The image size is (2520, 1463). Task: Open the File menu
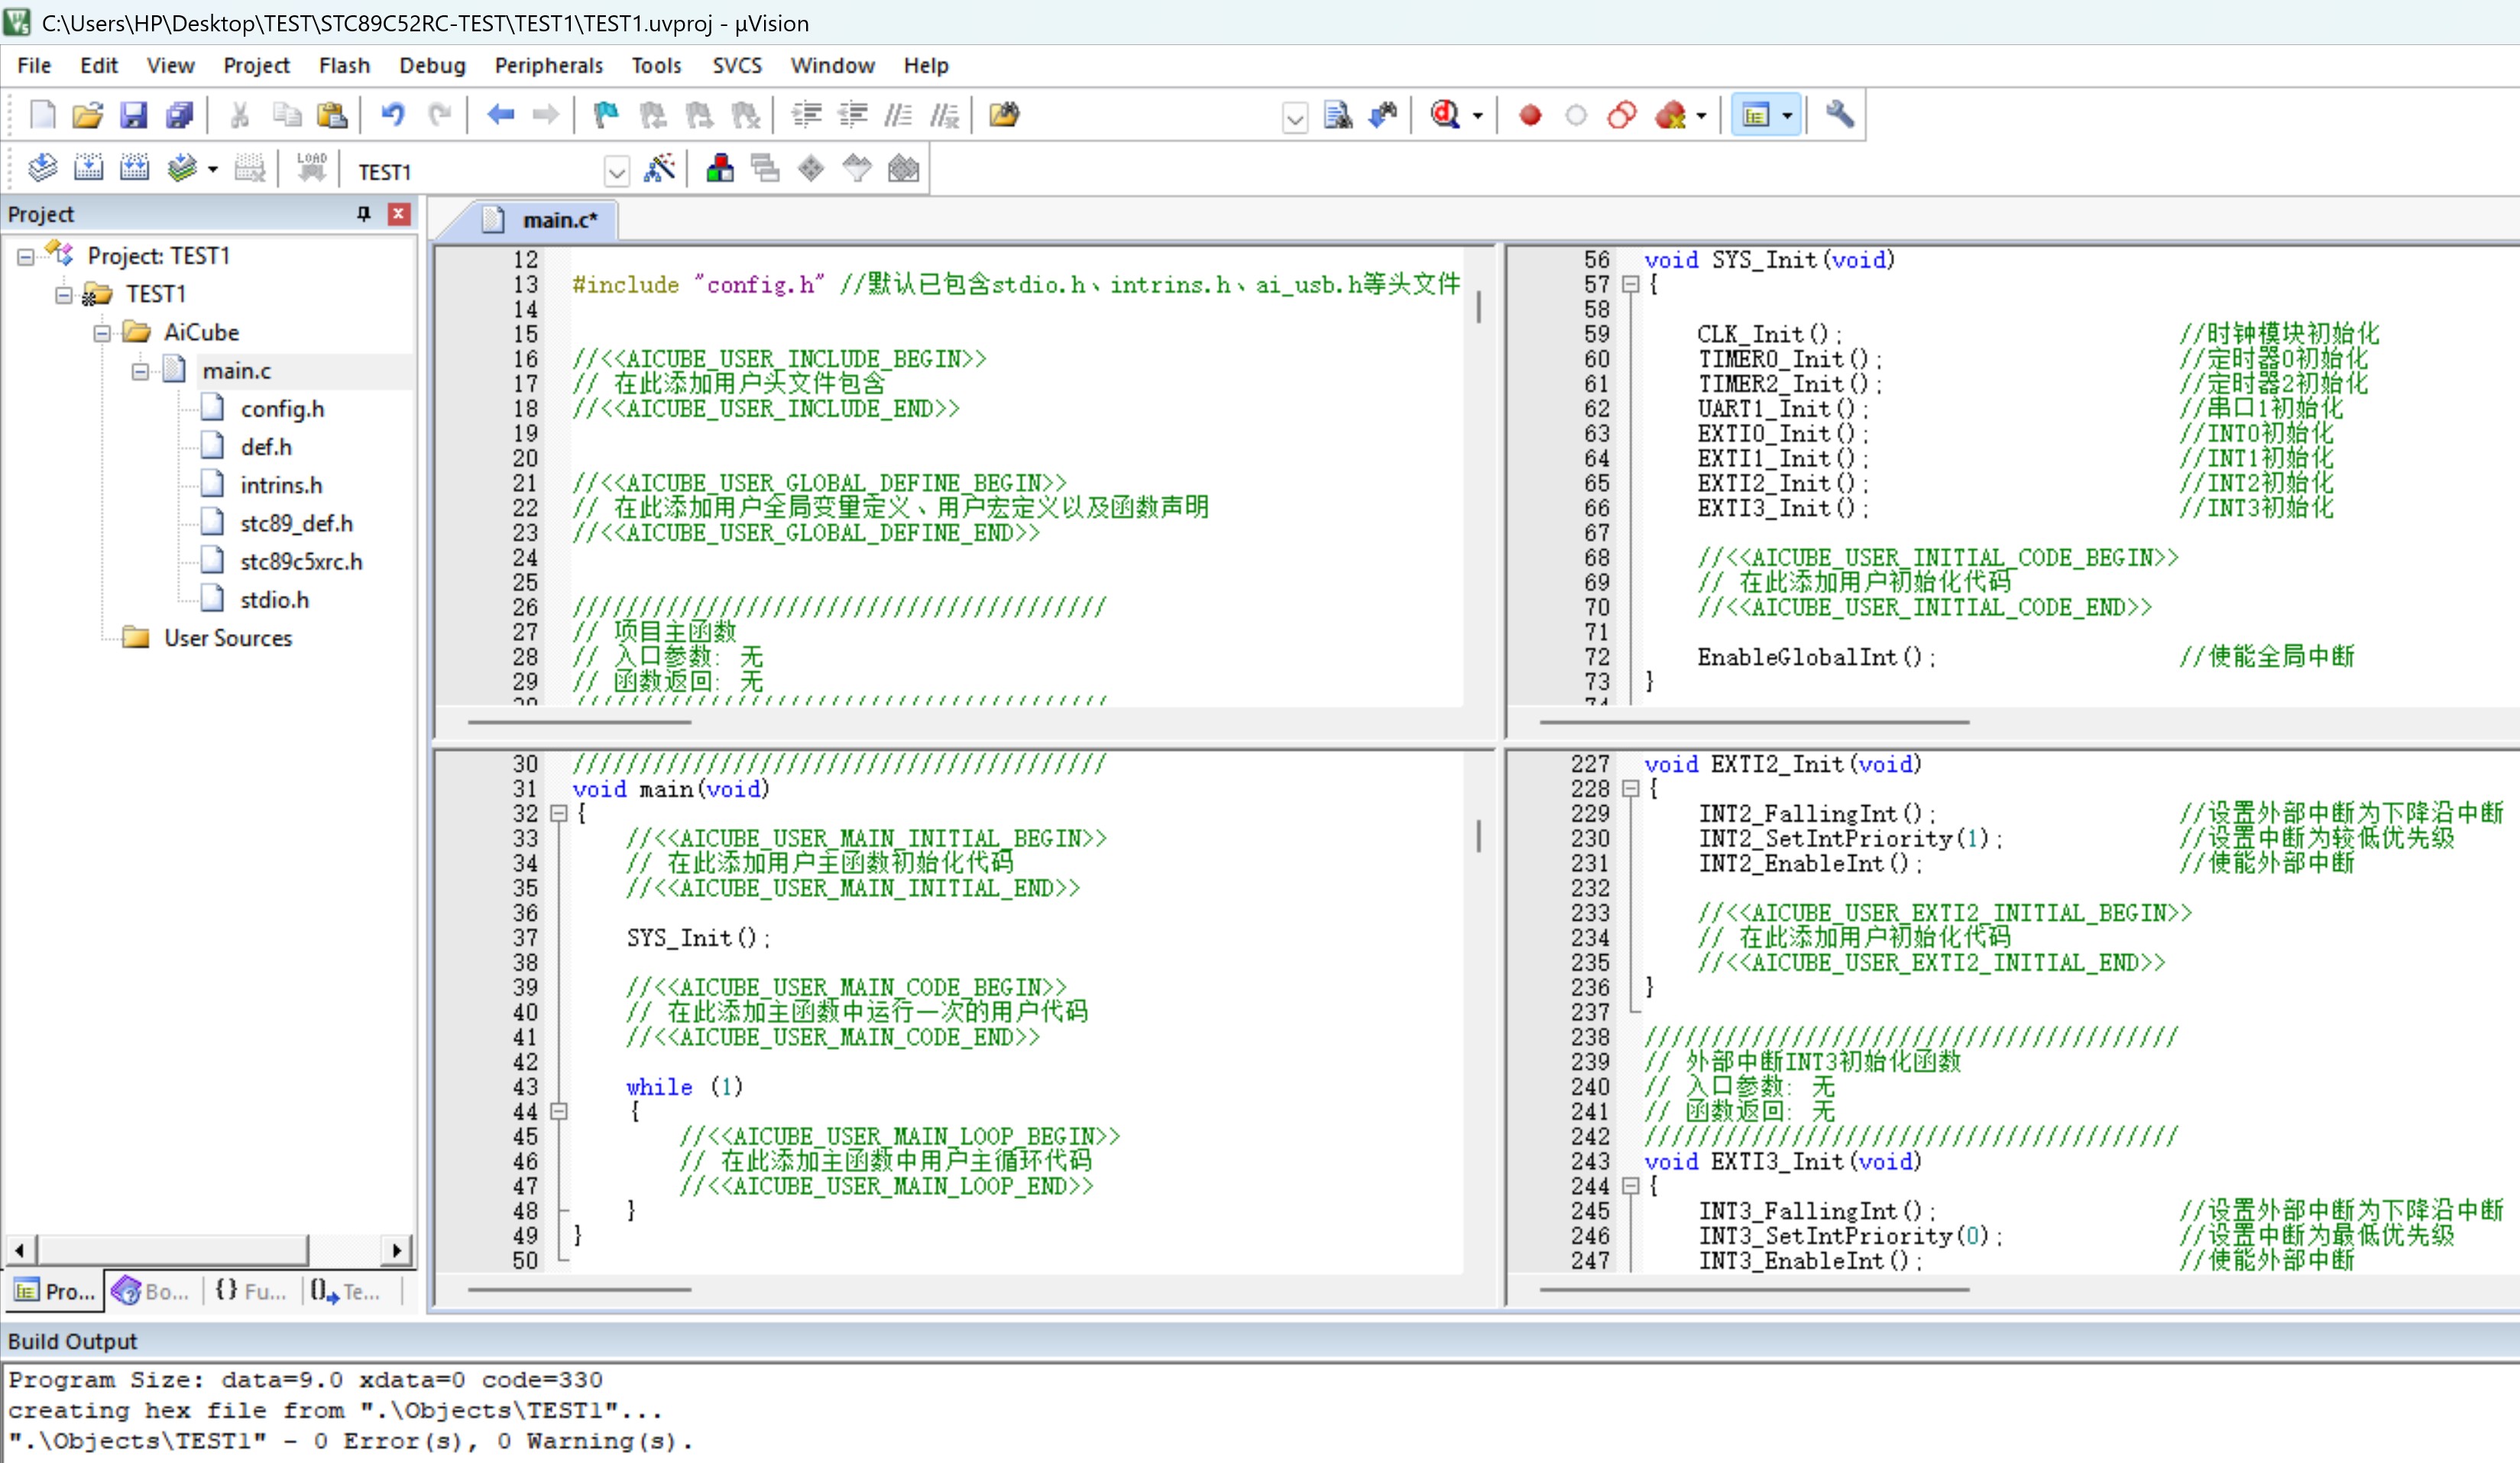34,66
